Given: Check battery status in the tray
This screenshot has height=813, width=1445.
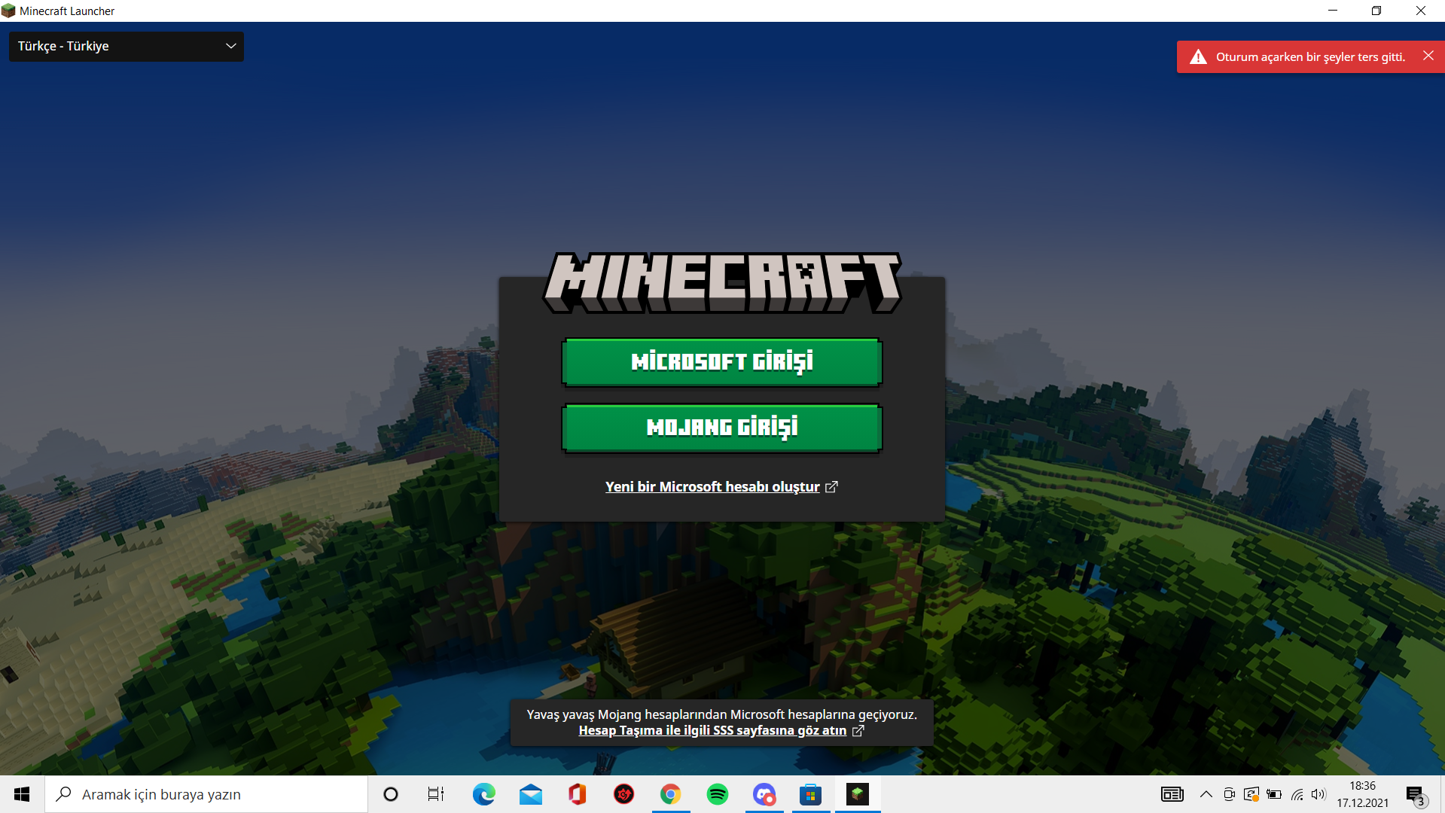Looking at the screenshot, I should pos(1274,794).
